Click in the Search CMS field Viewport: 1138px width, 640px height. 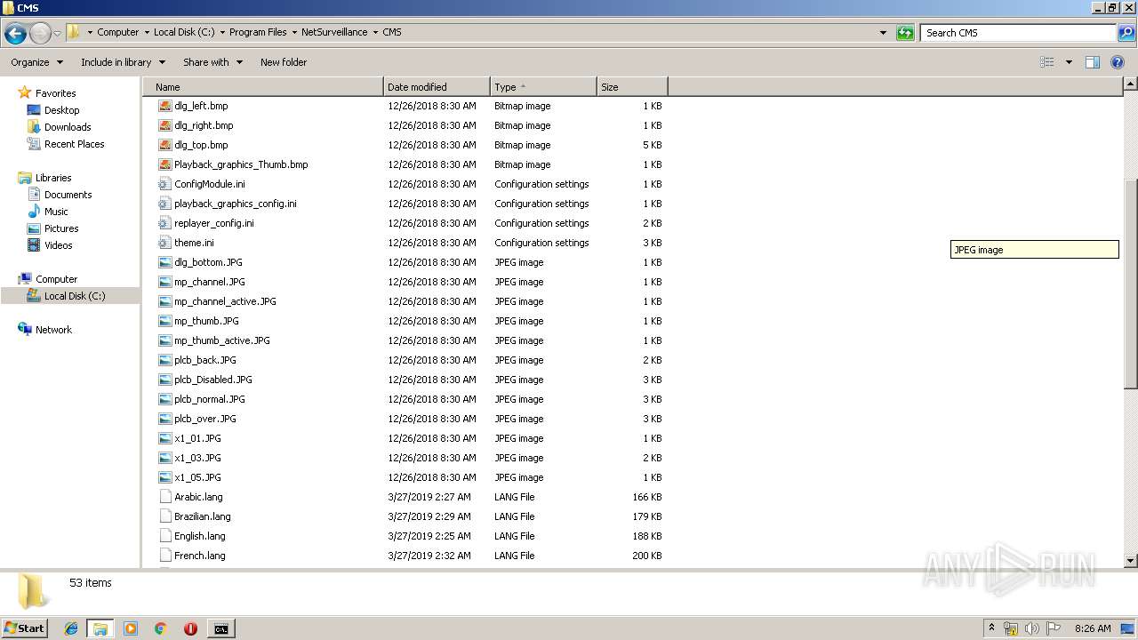(1019, 33)
